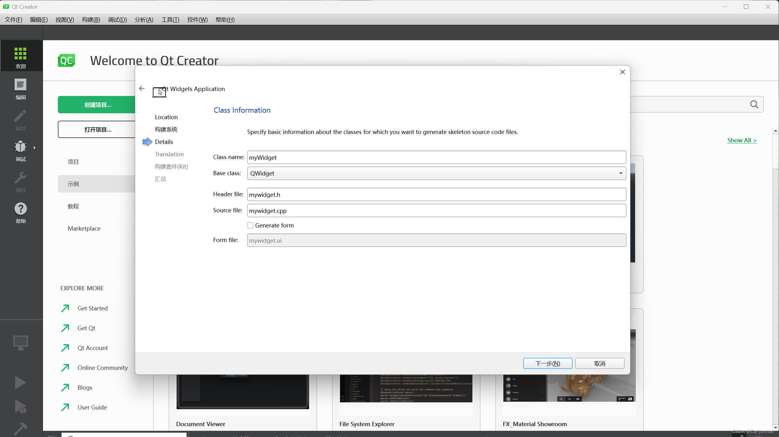Click the back arrow in wizard

(x=142, y=89)
